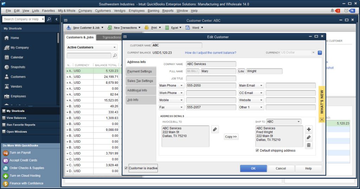The height and width of the screenshot is (189, 360).
Task: Open the Company menu
Action: 85,11
